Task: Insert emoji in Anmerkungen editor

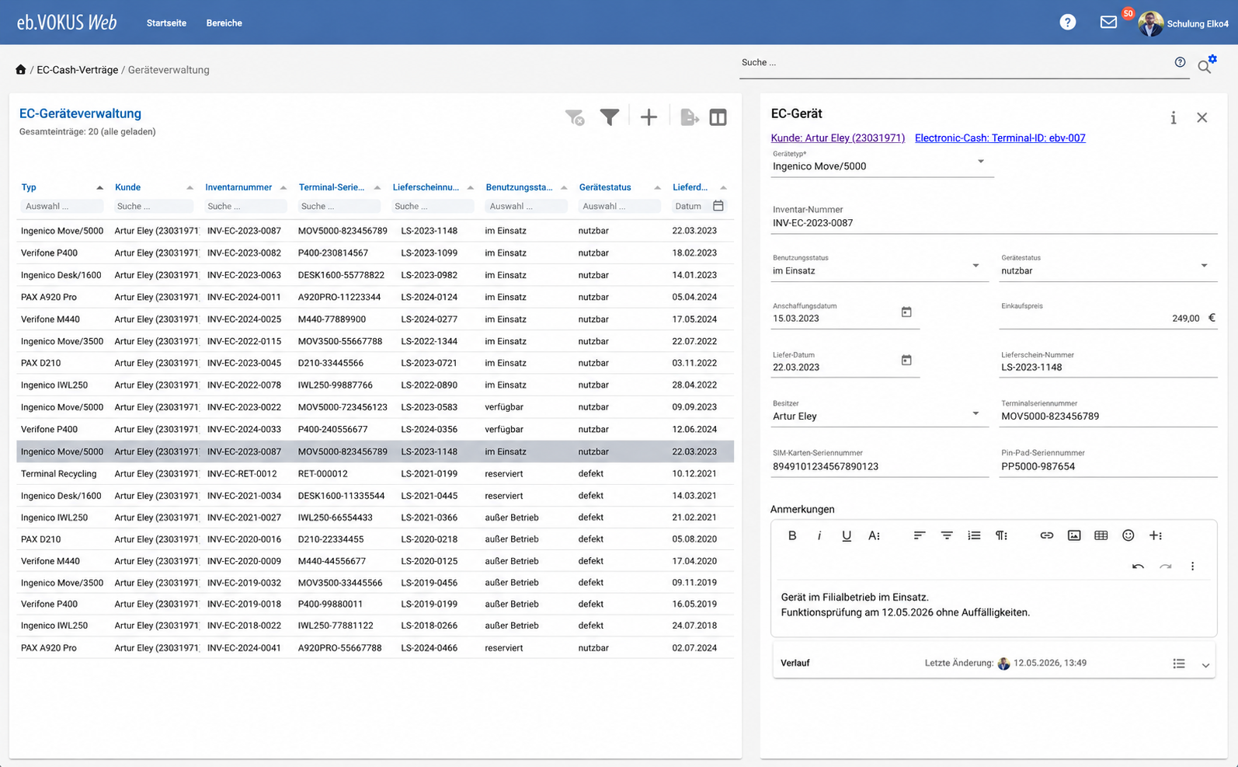Action: [x=1128, y=535]
